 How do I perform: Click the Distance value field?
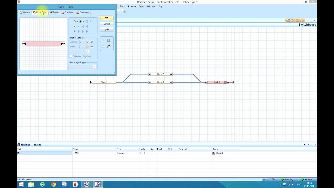tap(82, 42)
